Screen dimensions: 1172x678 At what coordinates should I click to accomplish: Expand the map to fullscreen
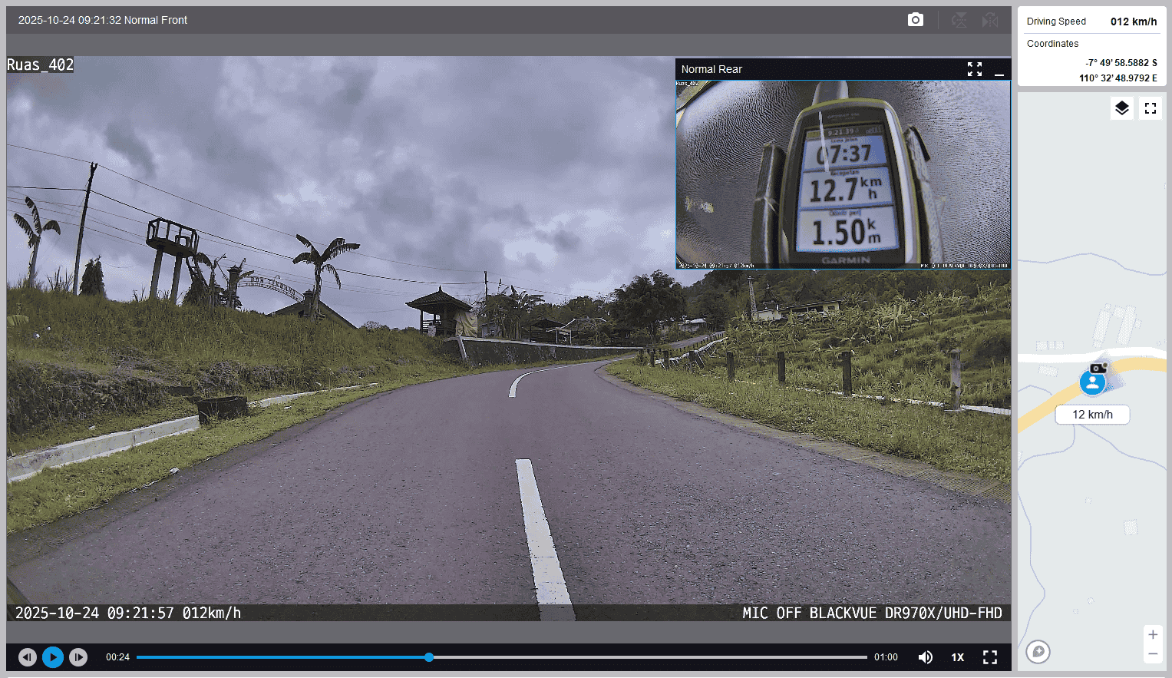(x=1150, y=108)
